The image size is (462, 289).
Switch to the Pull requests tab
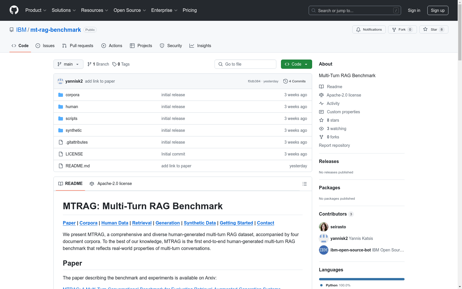78,46
